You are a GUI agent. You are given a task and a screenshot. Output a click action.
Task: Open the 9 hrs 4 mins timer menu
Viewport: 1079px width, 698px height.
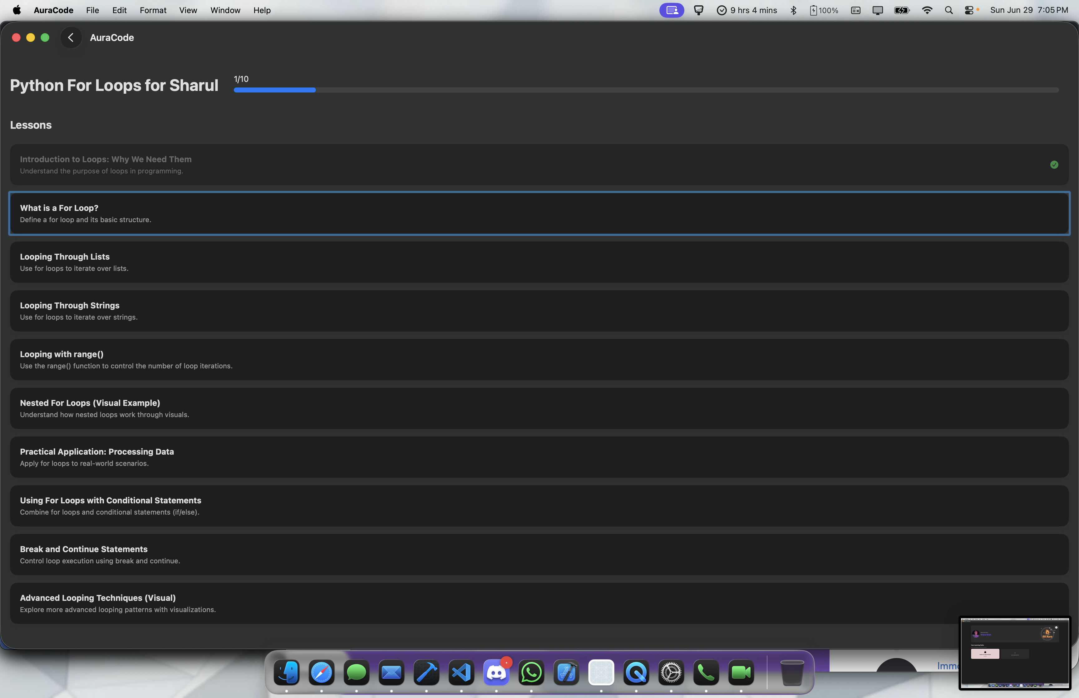tap(747, 10)
